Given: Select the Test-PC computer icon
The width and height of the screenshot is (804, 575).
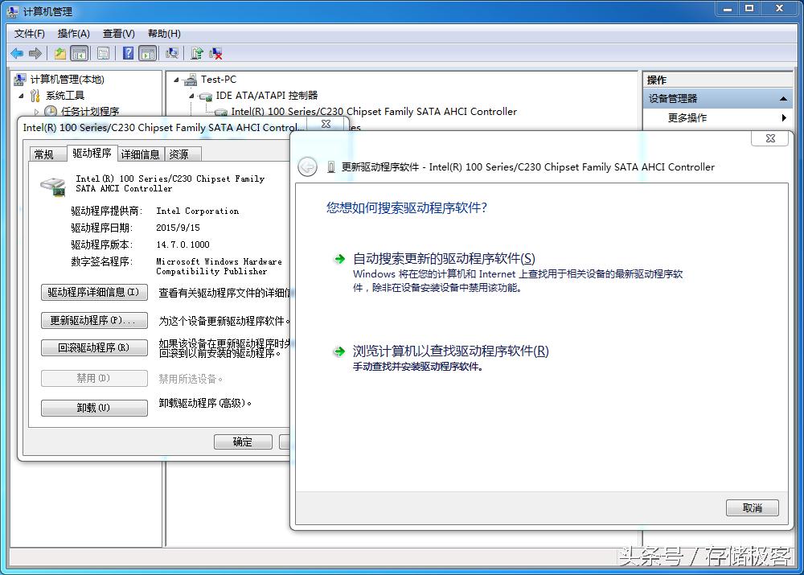Looking at the screenshot, I should click(191, 79).
